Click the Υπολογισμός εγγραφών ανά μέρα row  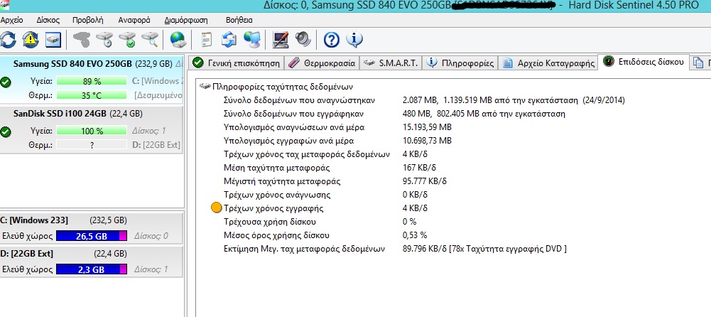click(338, 141)
